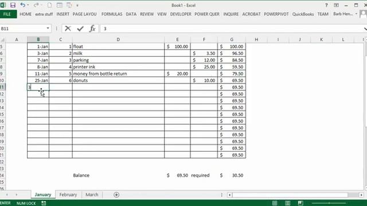
Task: Open the DEVELOPER ribbon tab
Action: tap(181, 14)
